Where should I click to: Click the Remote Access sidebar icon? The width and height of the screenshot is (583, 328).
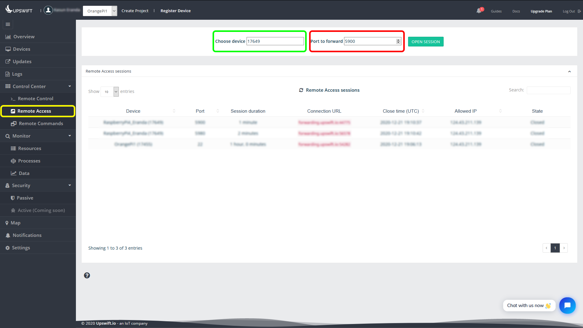point(13,111)
